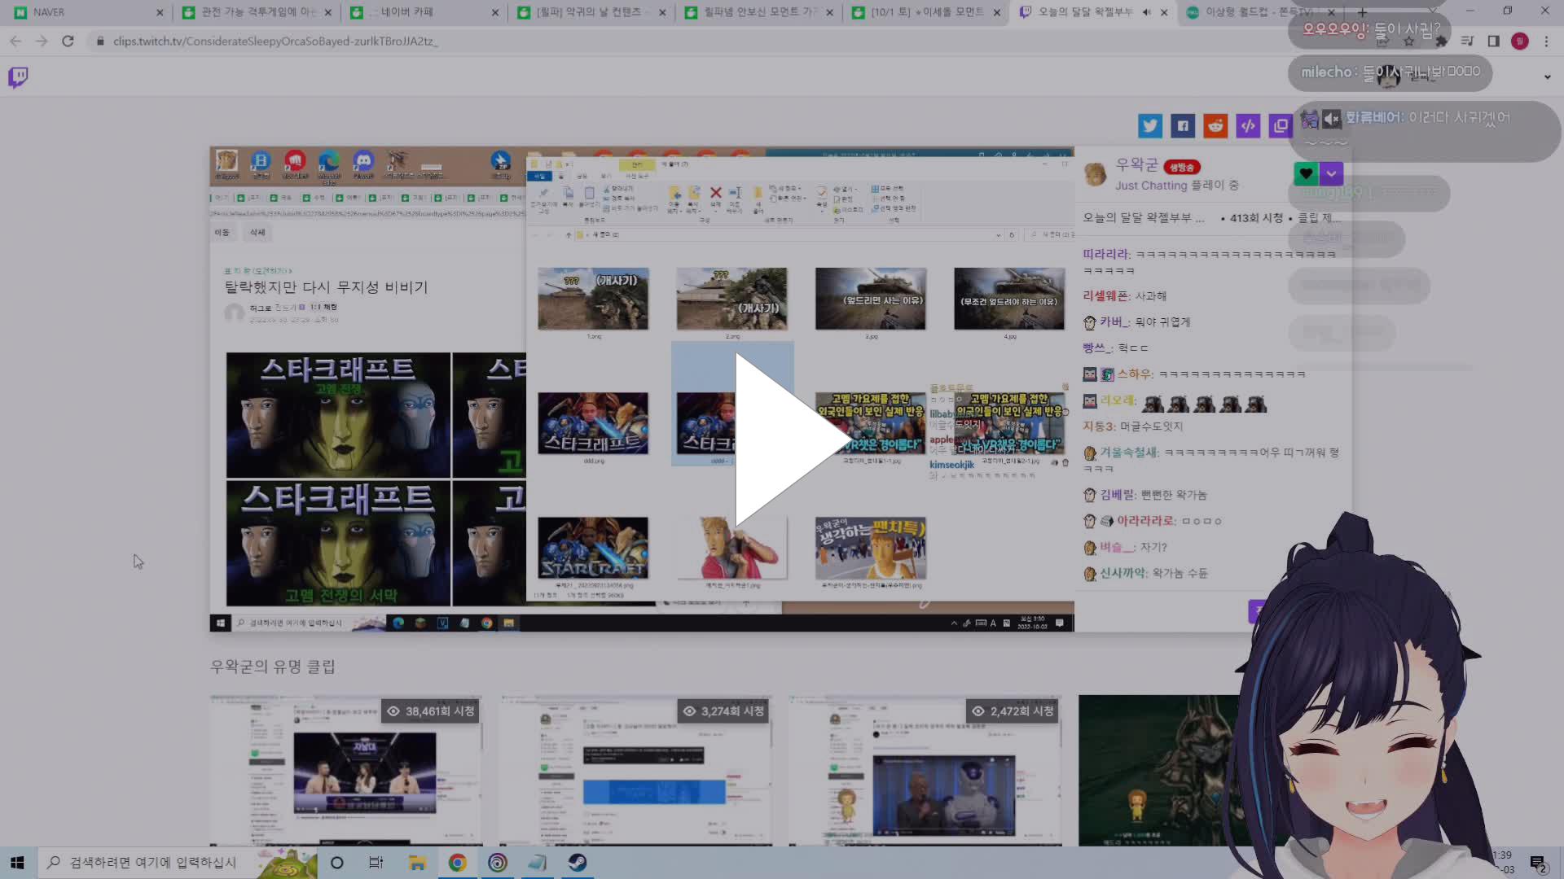Reload the page with the refresh icon

(68, 41)
